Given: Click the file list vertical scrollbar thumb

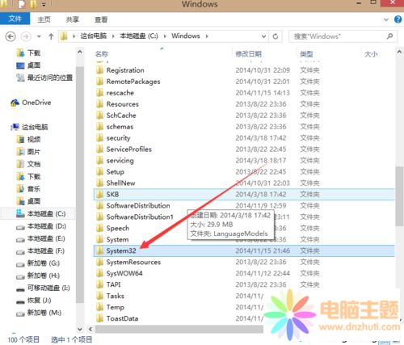Looking at the screenshot, I should (x=399, y=196).
